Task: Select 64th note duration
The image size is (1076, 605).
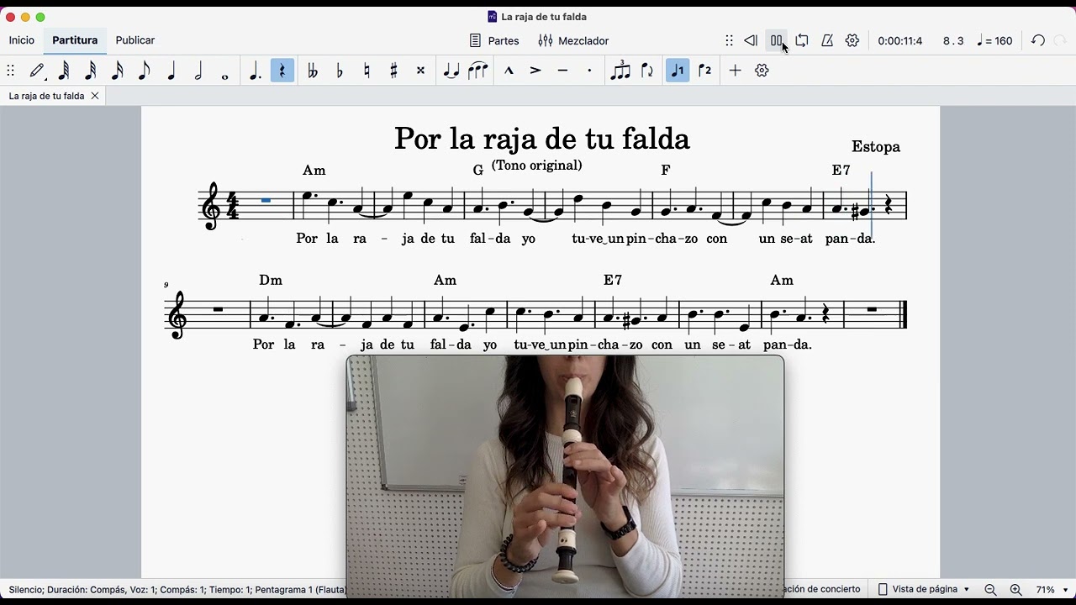Action: tap(64, 71)
